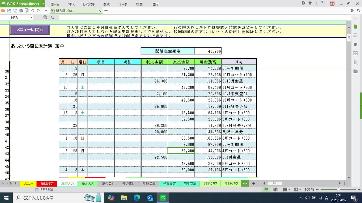Switch to the 年間集計 sheet tab
The height and width of the screenshot is (203, 362).
(x=149, y=184)
